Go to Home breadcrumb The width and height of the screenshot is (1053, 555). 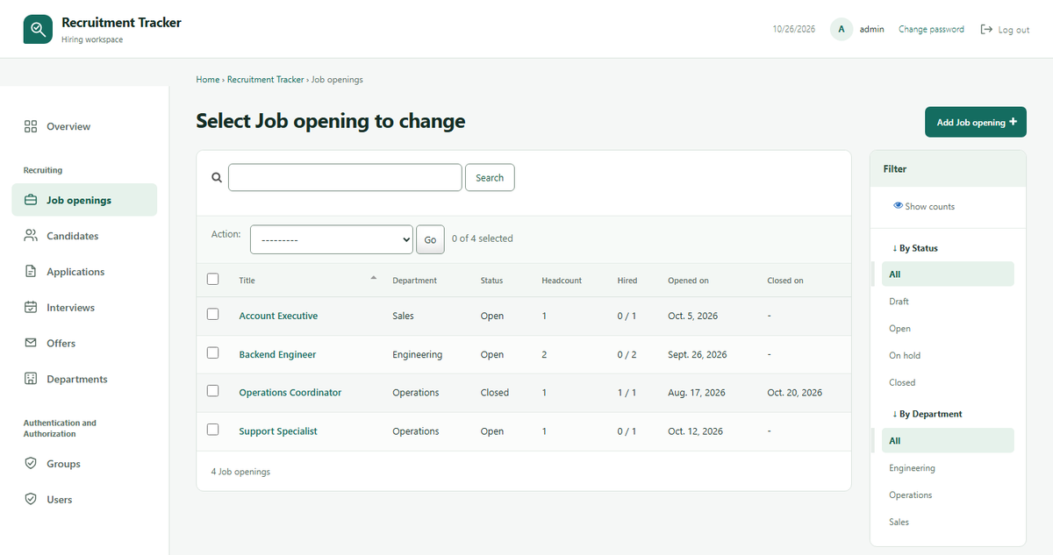208,79
